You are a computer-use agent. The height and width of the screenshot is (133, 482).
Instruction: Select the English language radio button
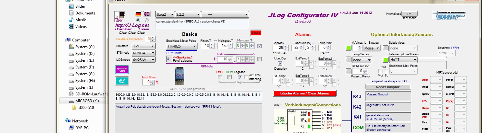click(x=147, y=20)
